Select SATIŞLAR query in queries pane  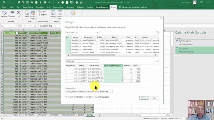coord(195,50)
